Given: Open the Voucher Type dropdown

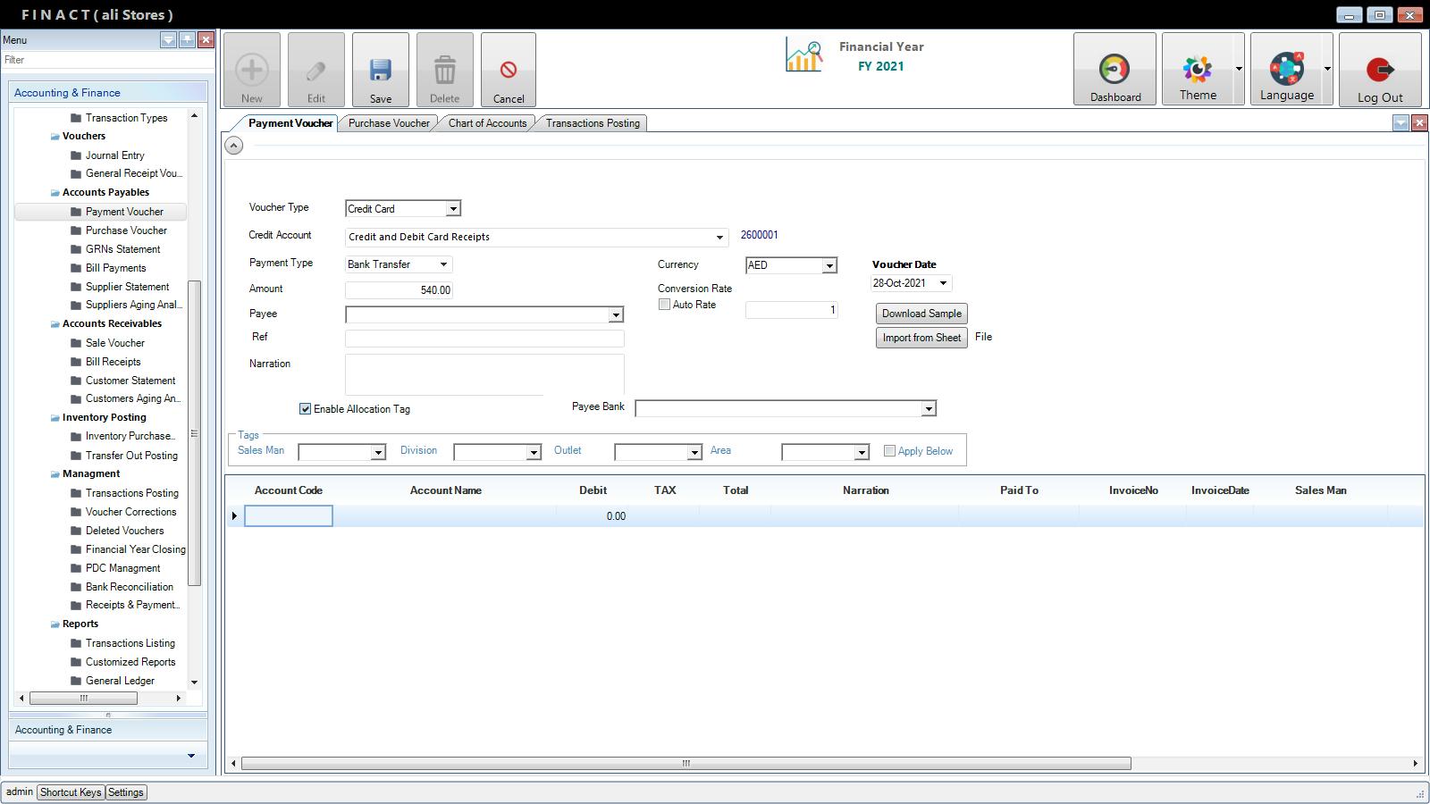Looking at the screenshot, I should (453, 209).
